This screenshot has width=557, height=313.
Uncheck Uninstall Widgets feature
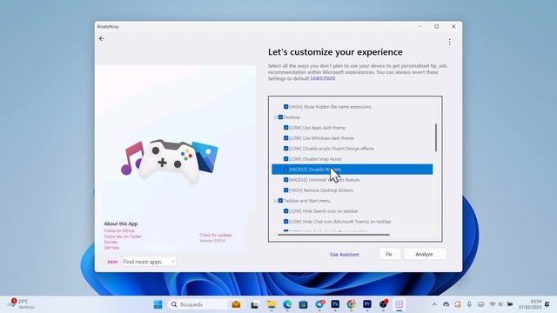click(x=285, y=180)
